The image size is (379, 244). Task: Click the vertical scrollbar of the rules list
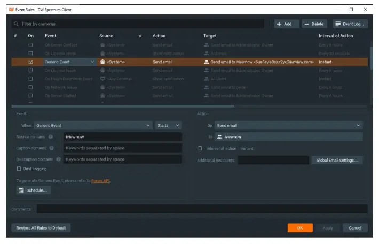pyautogui.click(x=371, y=58)
